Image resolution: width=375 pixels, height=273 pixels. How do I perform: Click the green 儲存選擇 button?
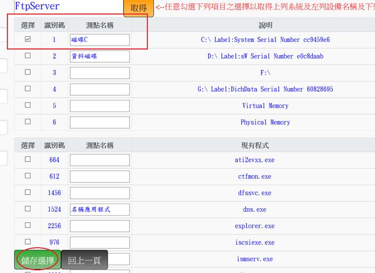[x=37, y=261]
